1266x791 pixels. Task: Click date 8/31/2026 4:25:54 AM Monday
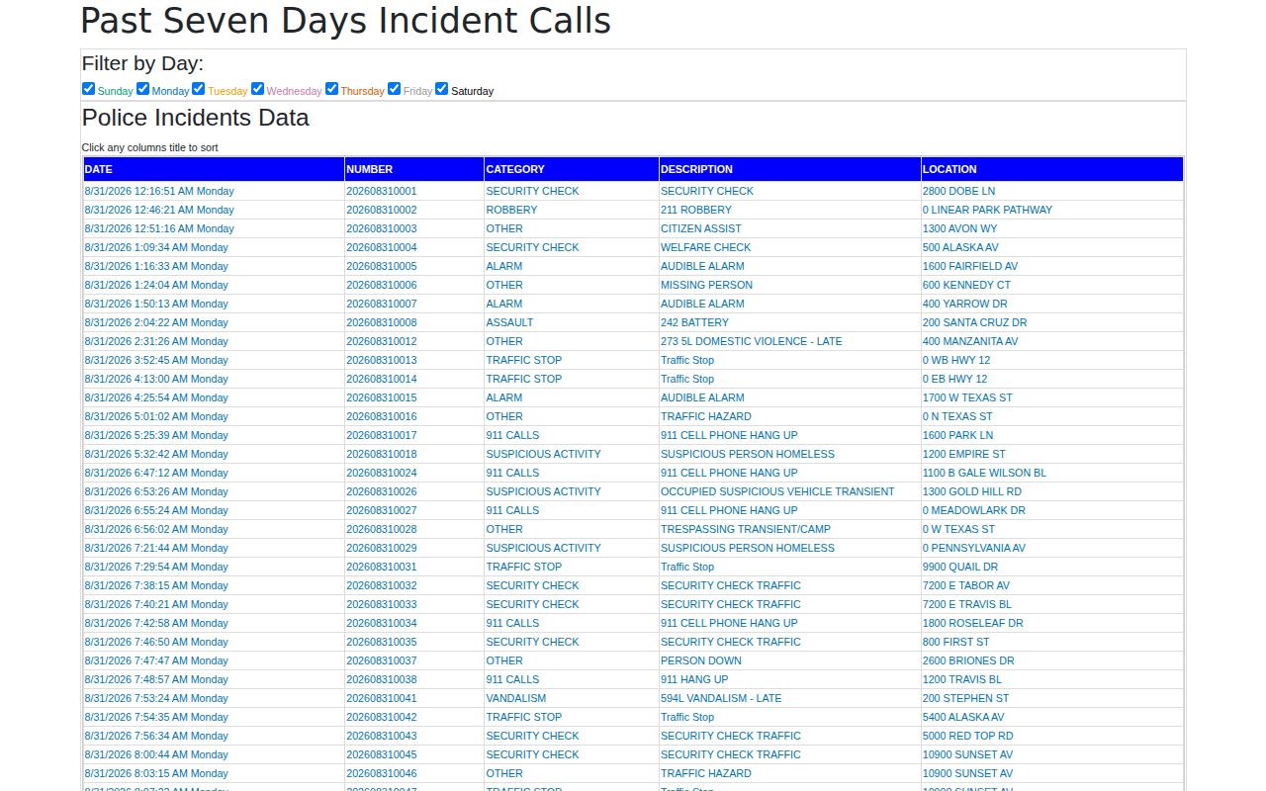coord(156,397)
